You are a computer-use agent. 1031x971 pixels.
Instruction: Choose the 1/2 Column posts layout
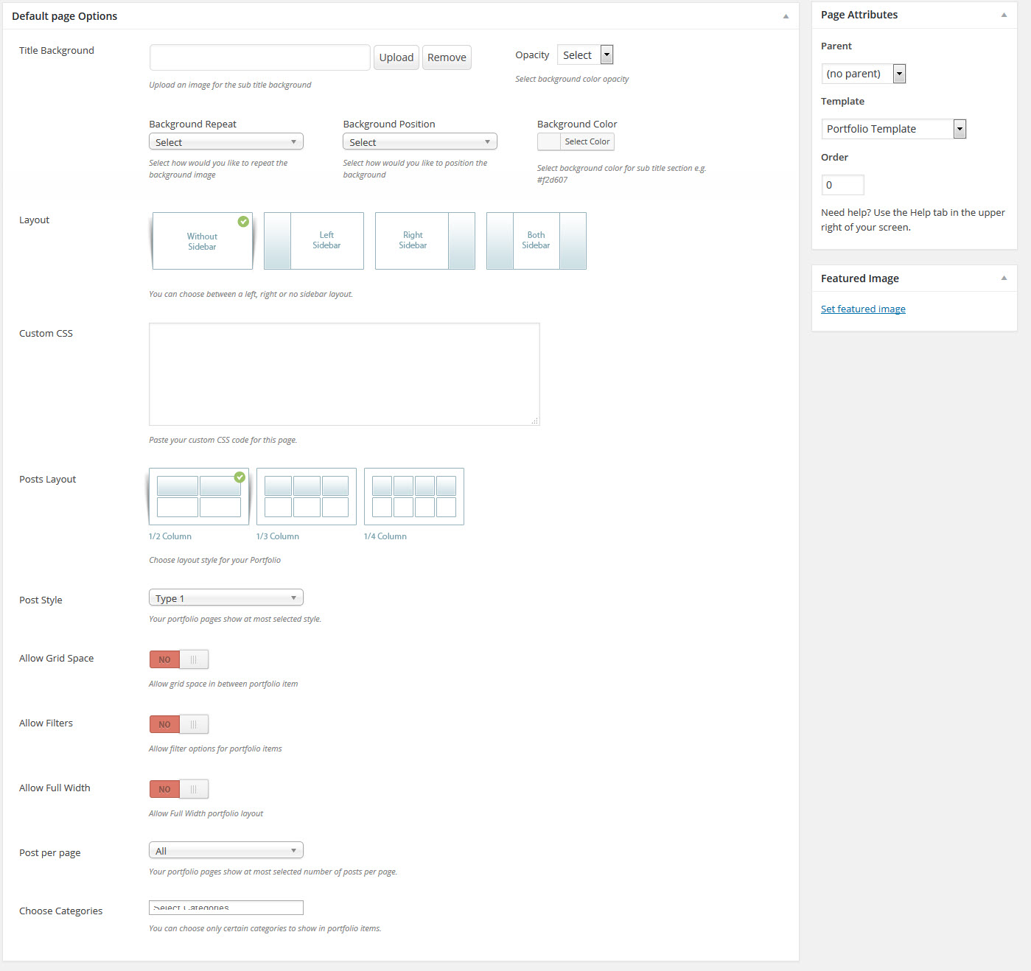[198, 497]
